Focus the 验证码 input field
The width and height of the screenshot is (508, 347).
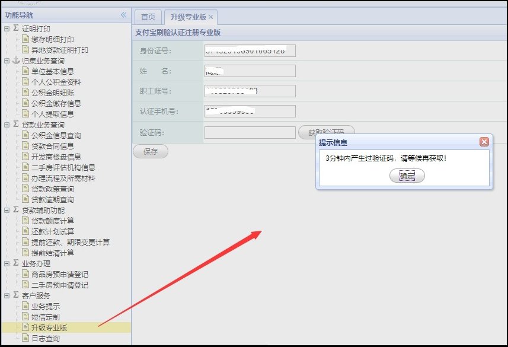tap(250, 133)
